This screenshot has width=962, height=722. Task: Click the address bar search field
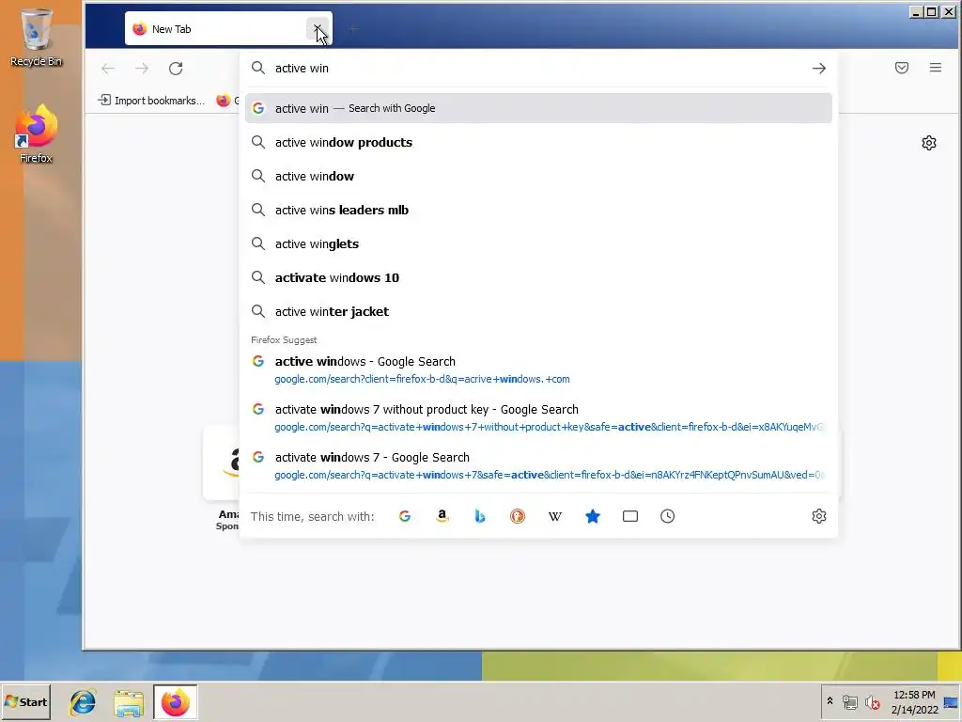tap(538, 68)
